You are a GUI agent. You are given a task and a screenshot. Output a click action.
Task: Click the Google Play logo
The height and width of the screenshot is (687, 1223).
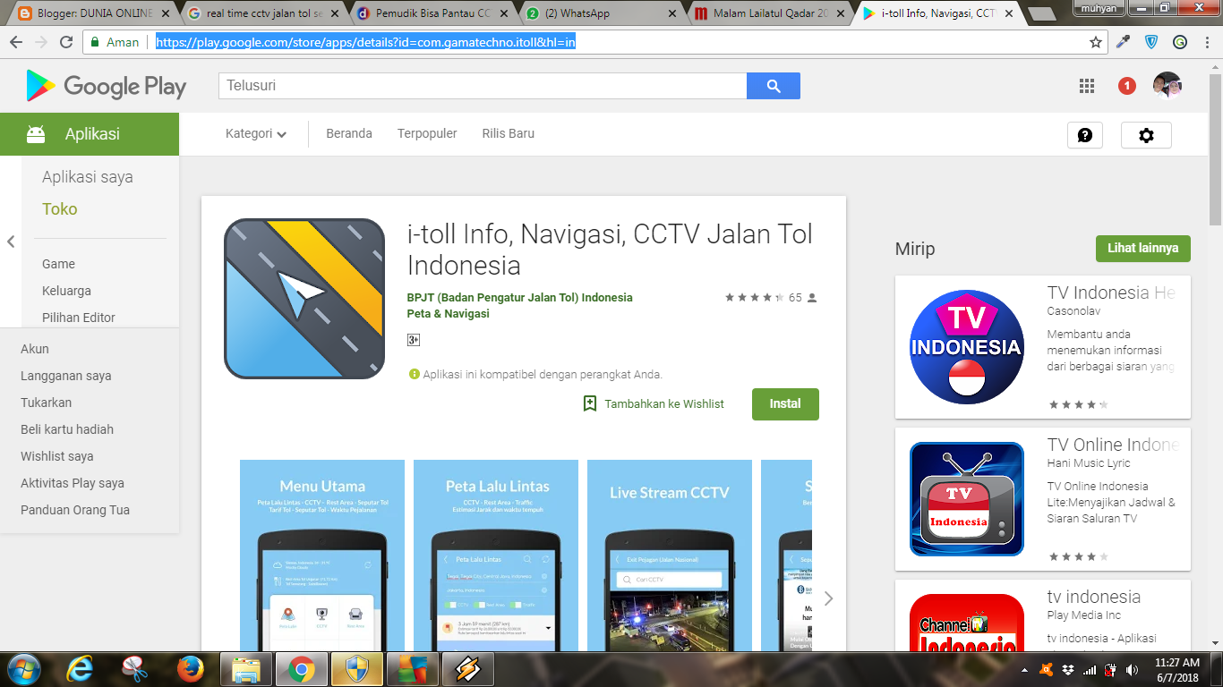click(x=107, y=86)
